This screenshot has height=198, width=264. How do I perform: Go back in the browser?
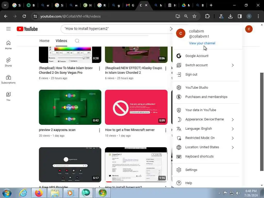[6, 16]
